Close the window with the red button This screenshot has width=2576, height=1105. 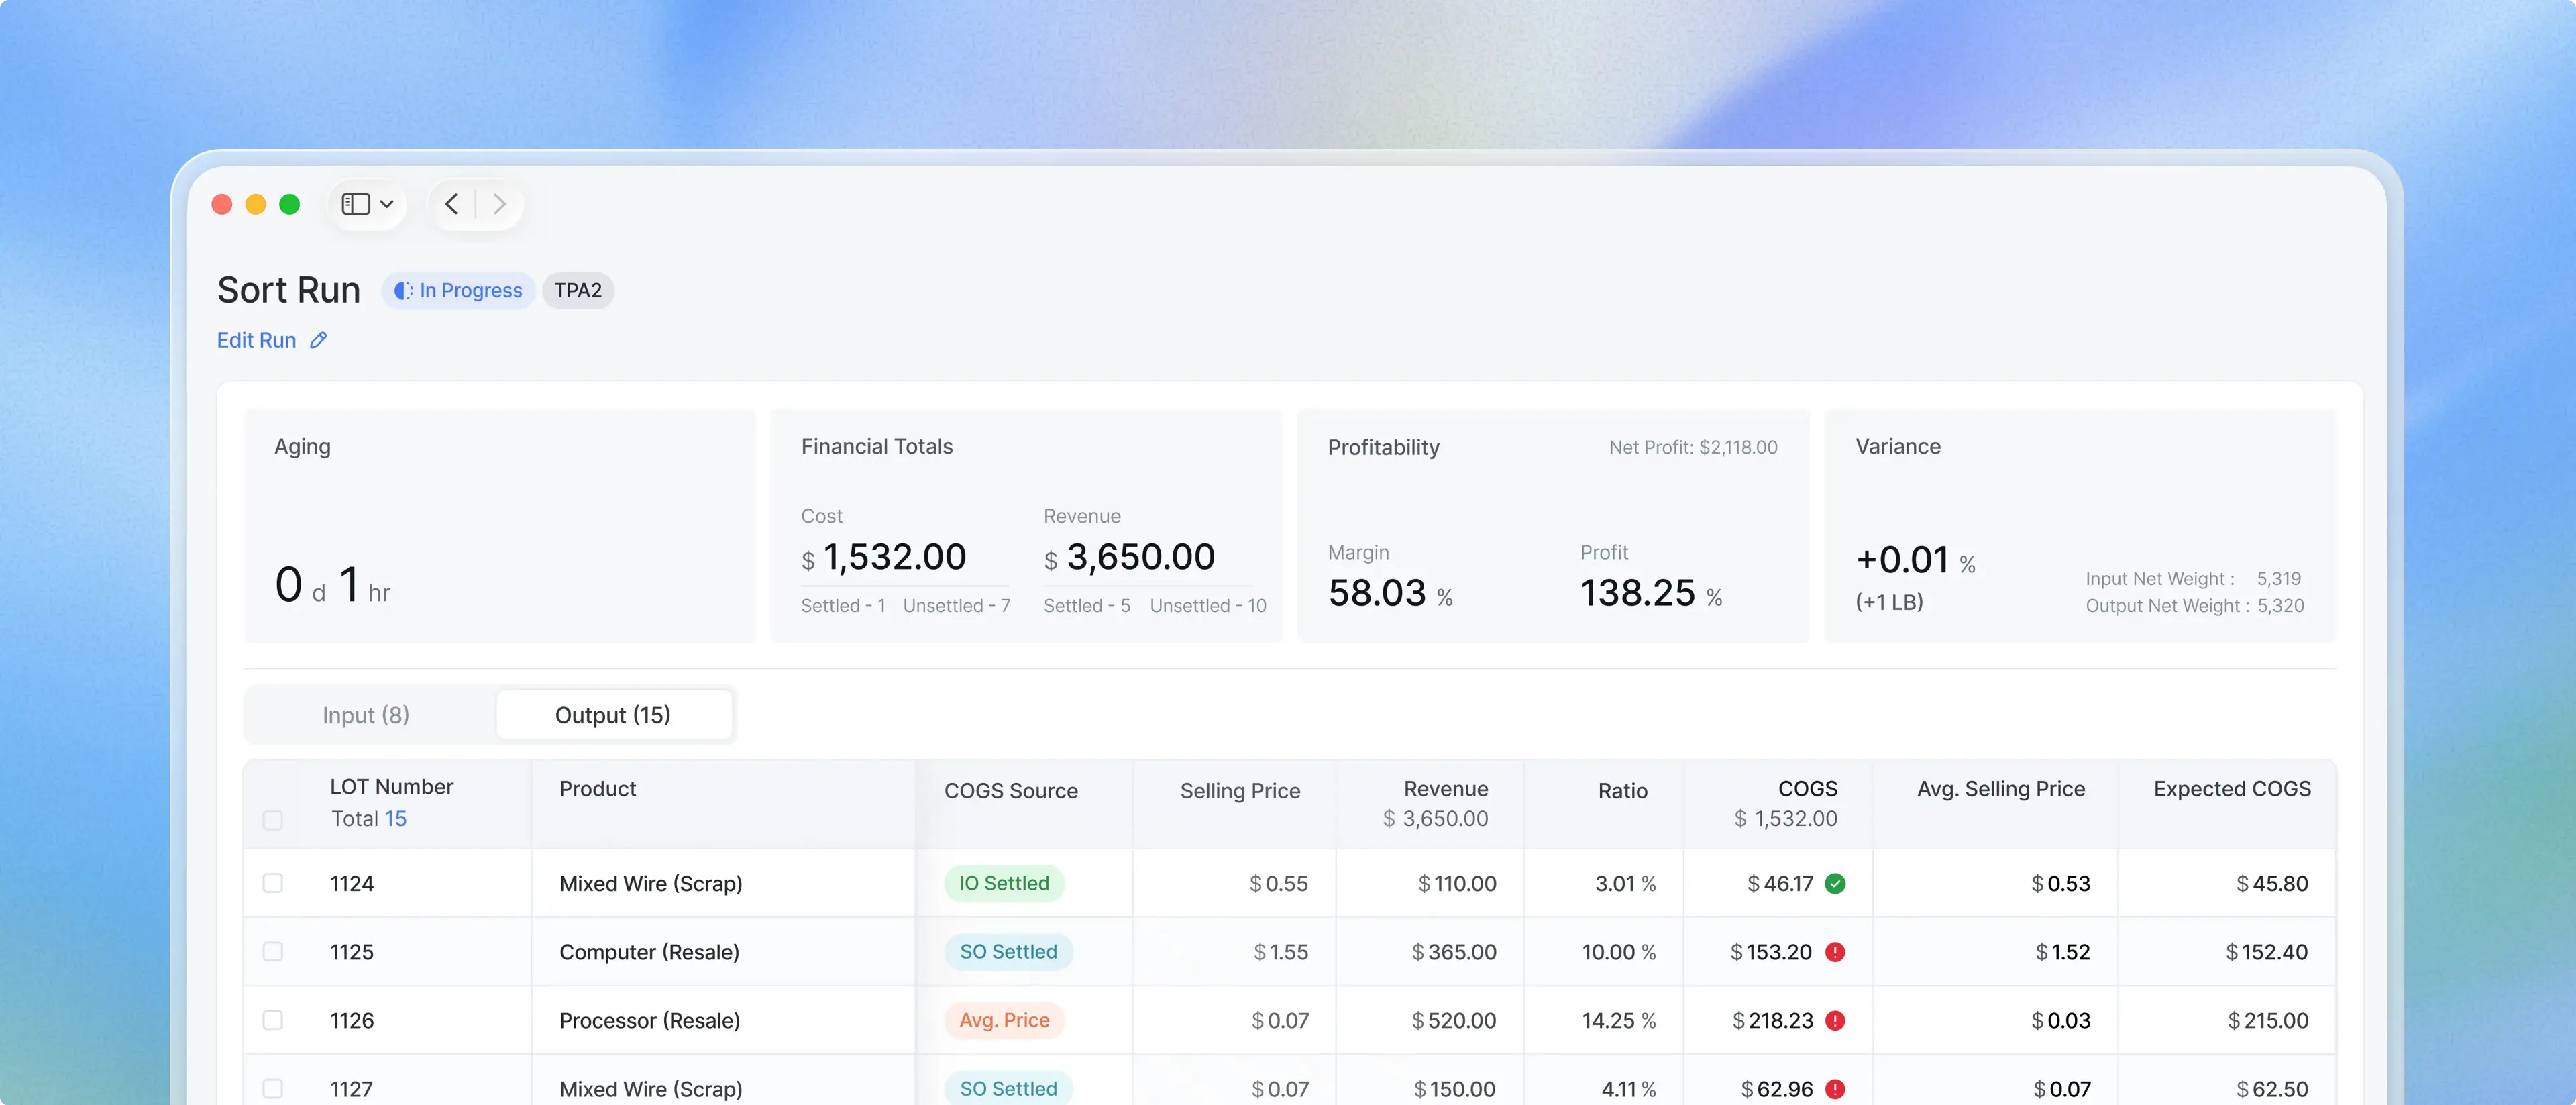[222, 204]
